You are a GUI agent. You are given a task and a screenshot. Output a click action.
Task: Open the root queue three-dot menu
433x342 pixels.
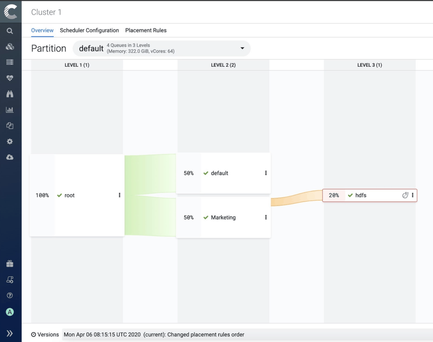pos(120,195)
